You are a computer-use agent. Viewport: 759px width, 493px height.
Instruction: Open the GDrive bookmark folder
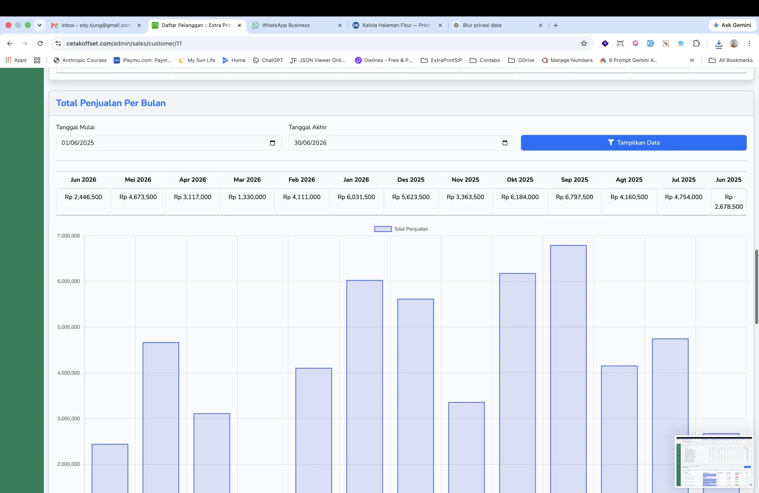pos(521,60)
